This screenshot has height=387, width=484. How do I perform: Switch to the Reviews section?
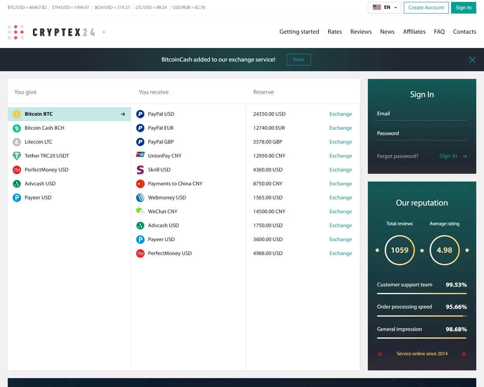360,32
